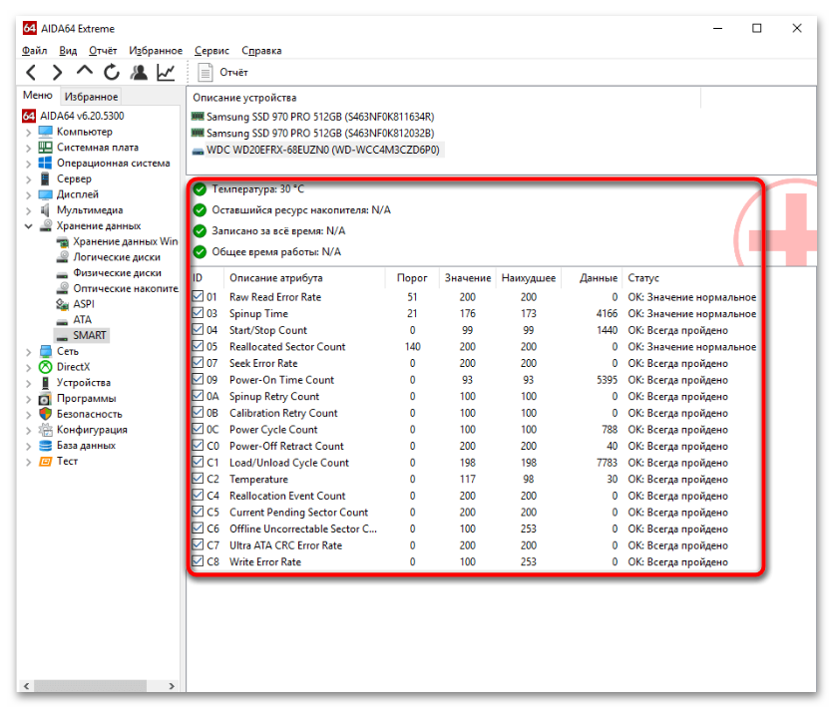Image resolution: width=833 pixels, height=708 pixels.
Task: Go forward with the right arrow toolbar button
Action: 58,72
